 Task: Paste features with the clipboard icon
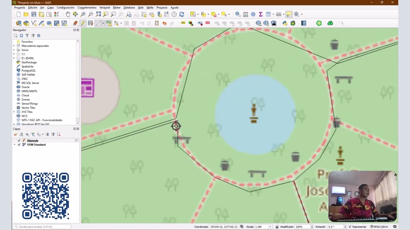[x=157, y=23]
